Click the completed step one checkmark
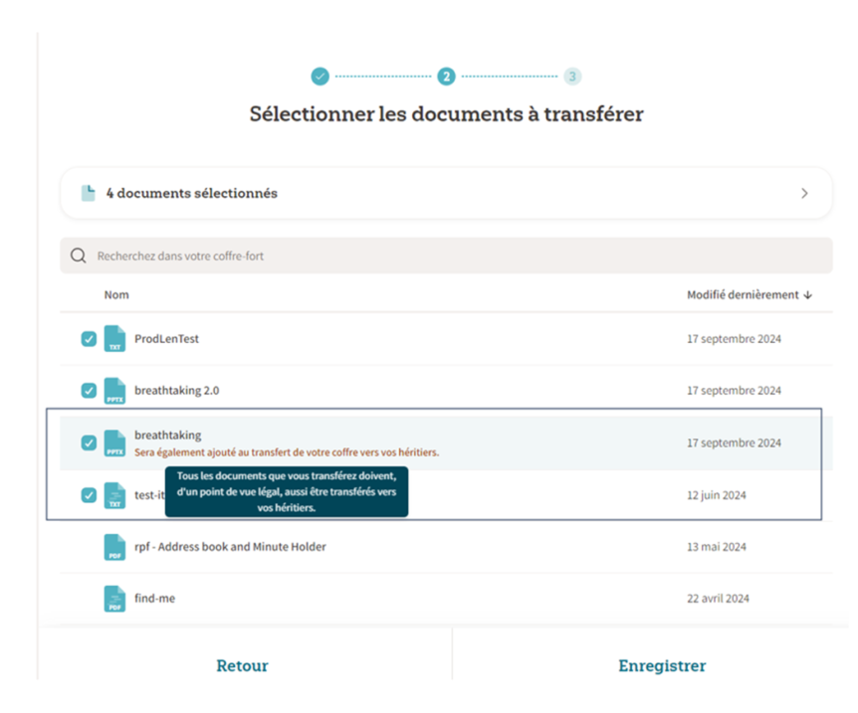The height and width of the screenshot is (713, 858). (320, 76)
